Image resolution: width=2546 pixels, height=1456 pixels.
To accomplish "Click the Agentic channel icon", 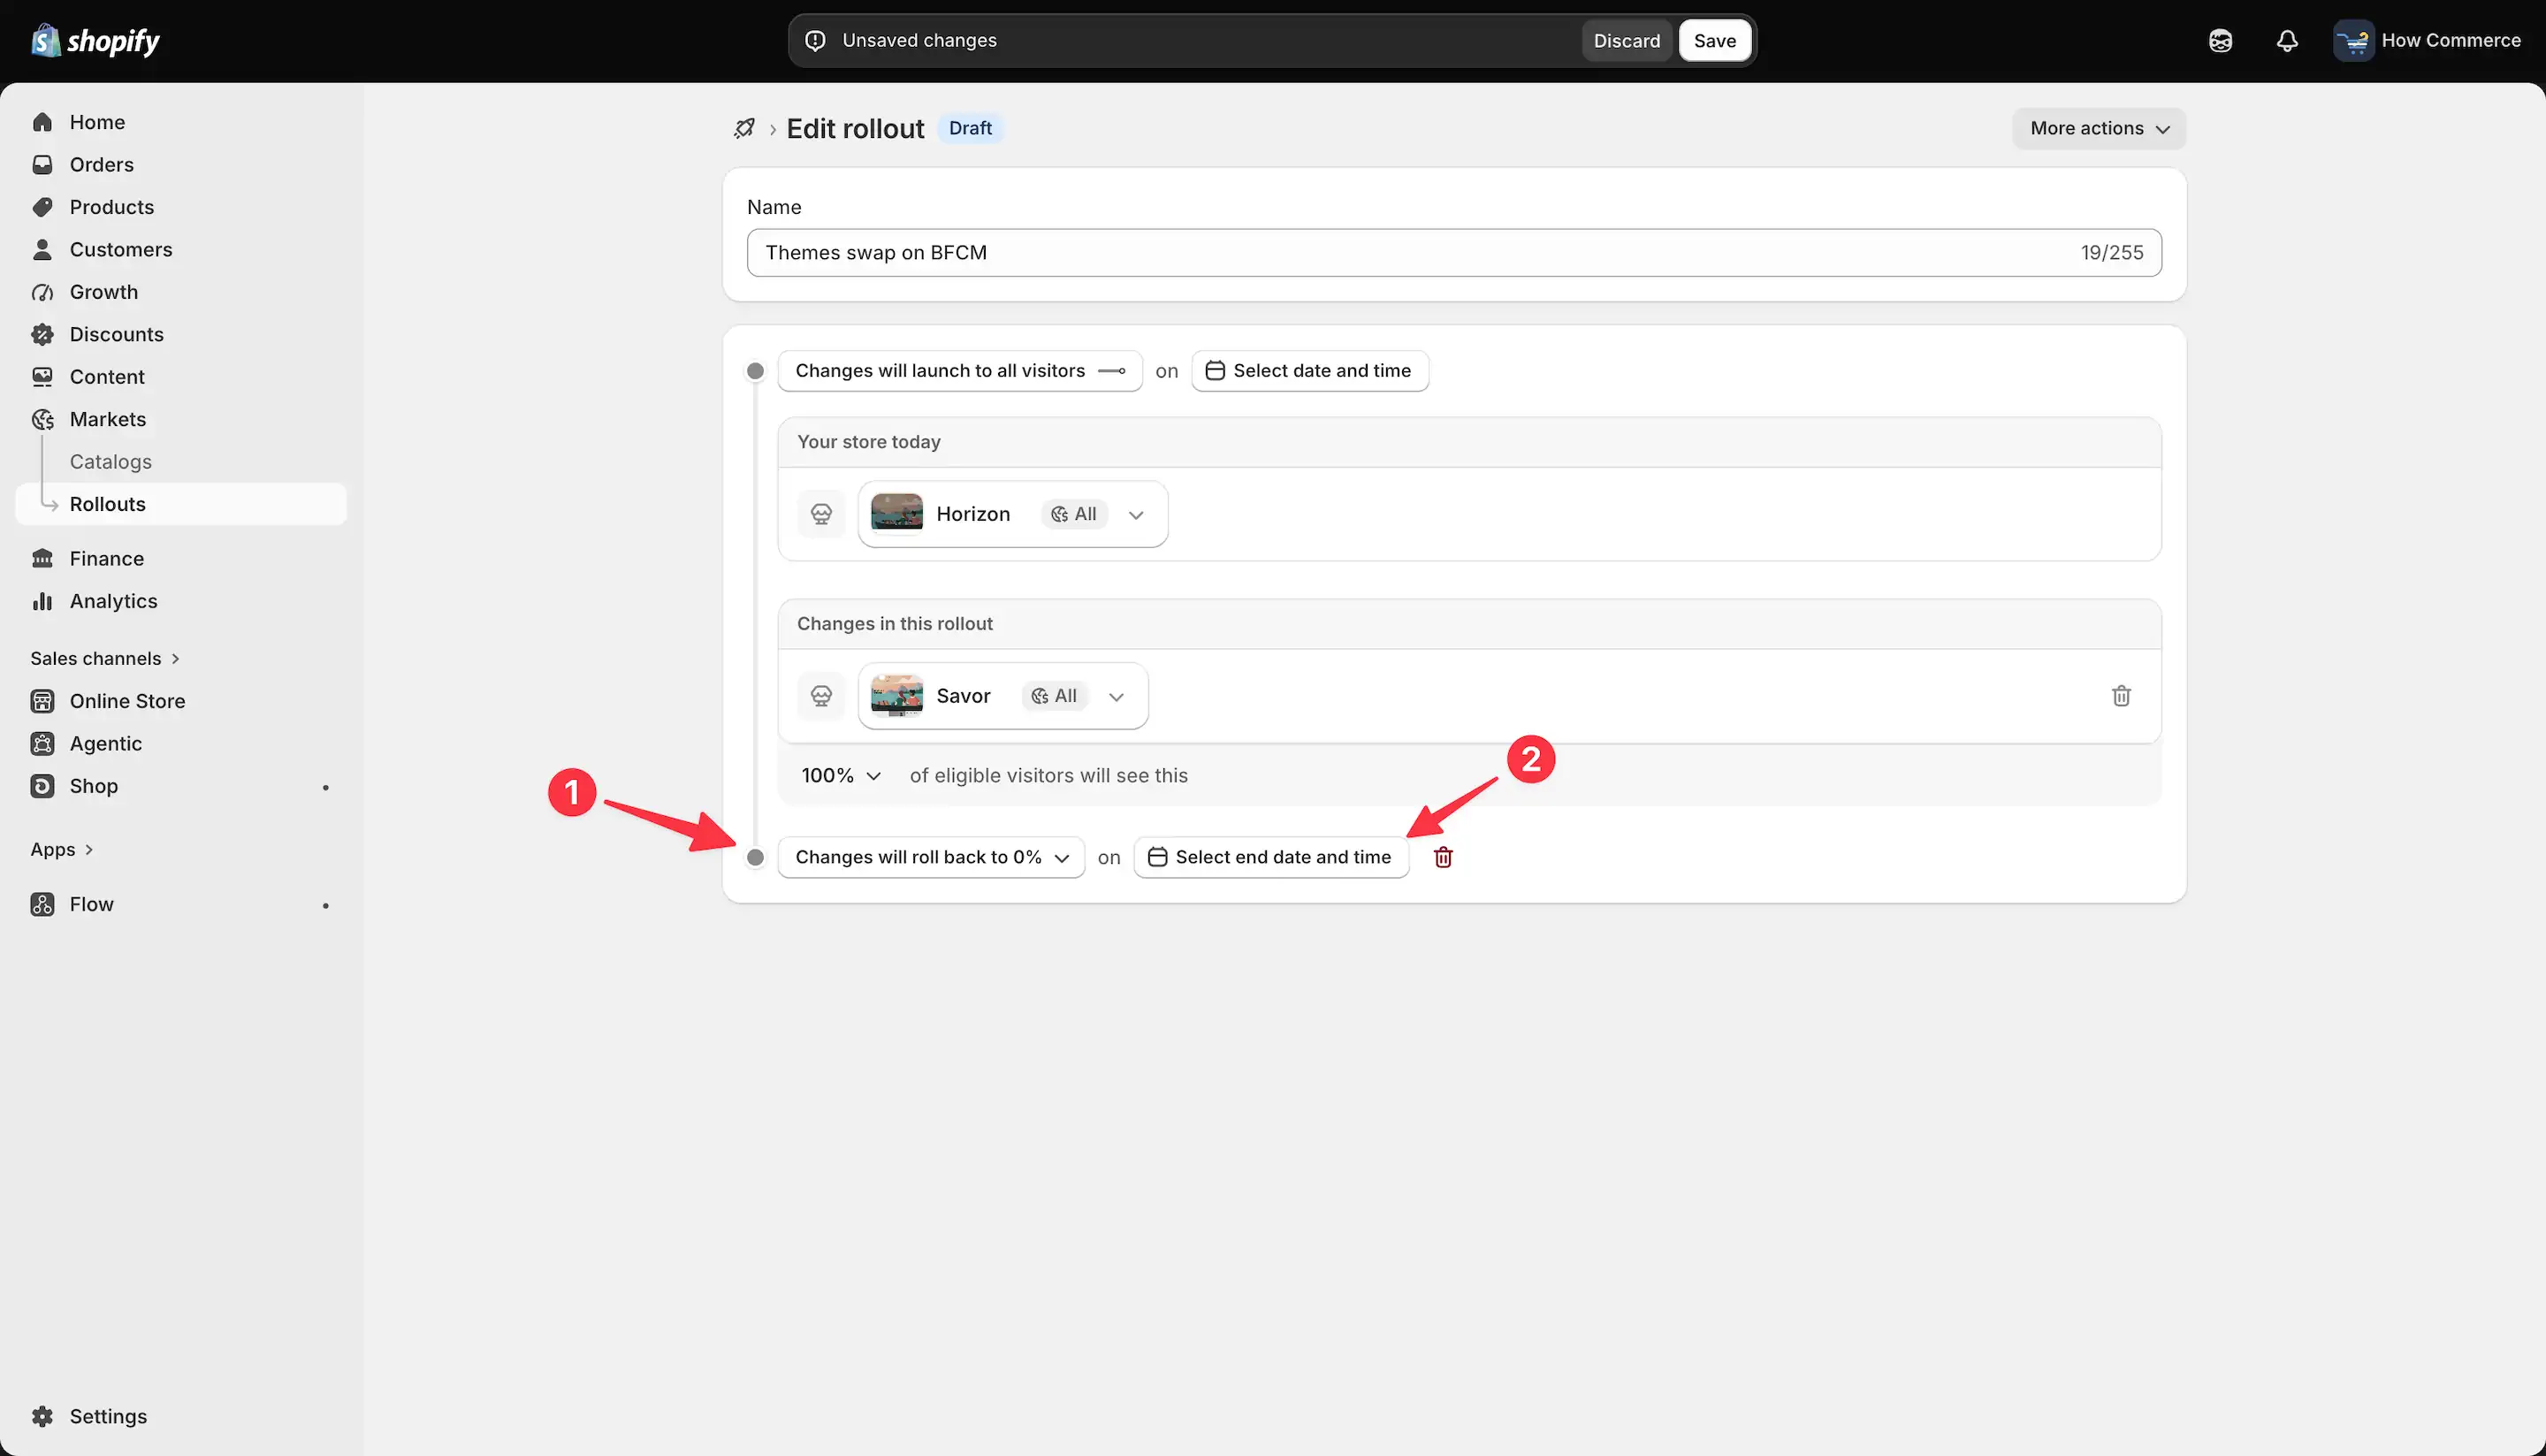I will tap(42, 744).
